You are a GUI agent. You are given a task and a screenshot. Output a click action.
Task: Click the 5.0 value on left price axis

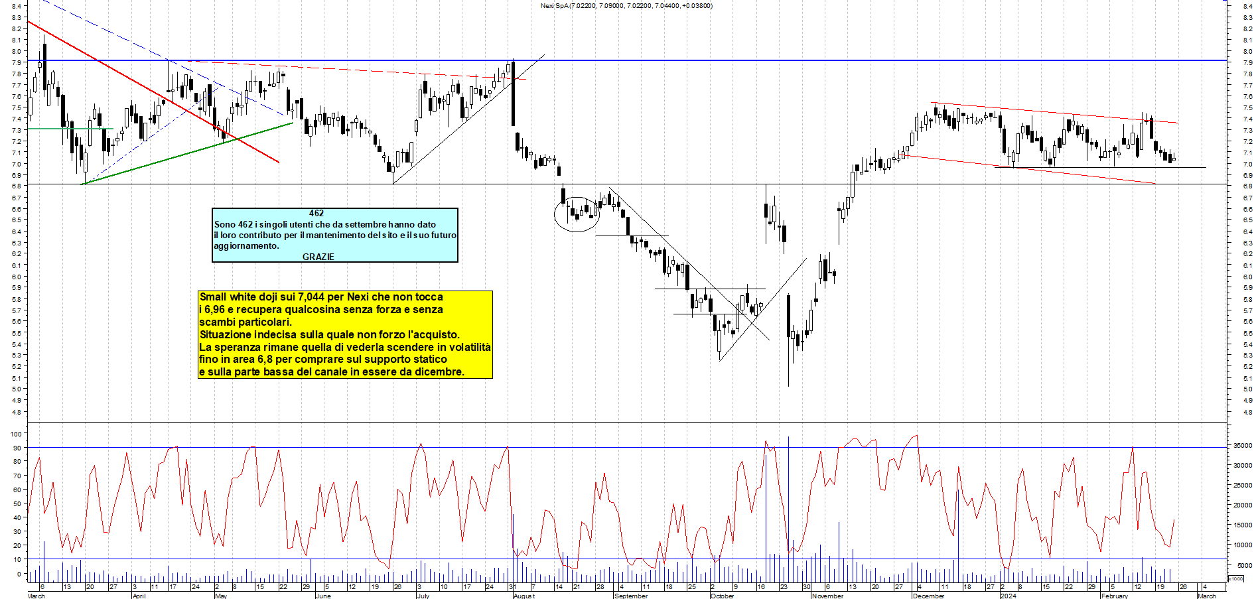16,389
